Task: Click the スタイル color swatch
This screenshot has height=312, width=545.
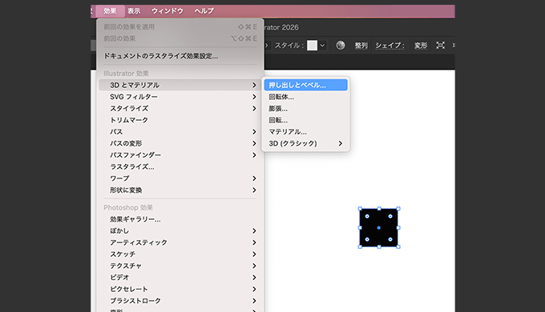Action: click(312, 46)
